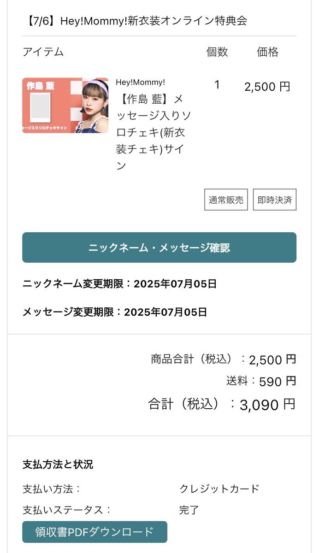Viewport: 319px width, 553px height.
Task: Click the アイテム column header
Action: click(x=43, y=52)
